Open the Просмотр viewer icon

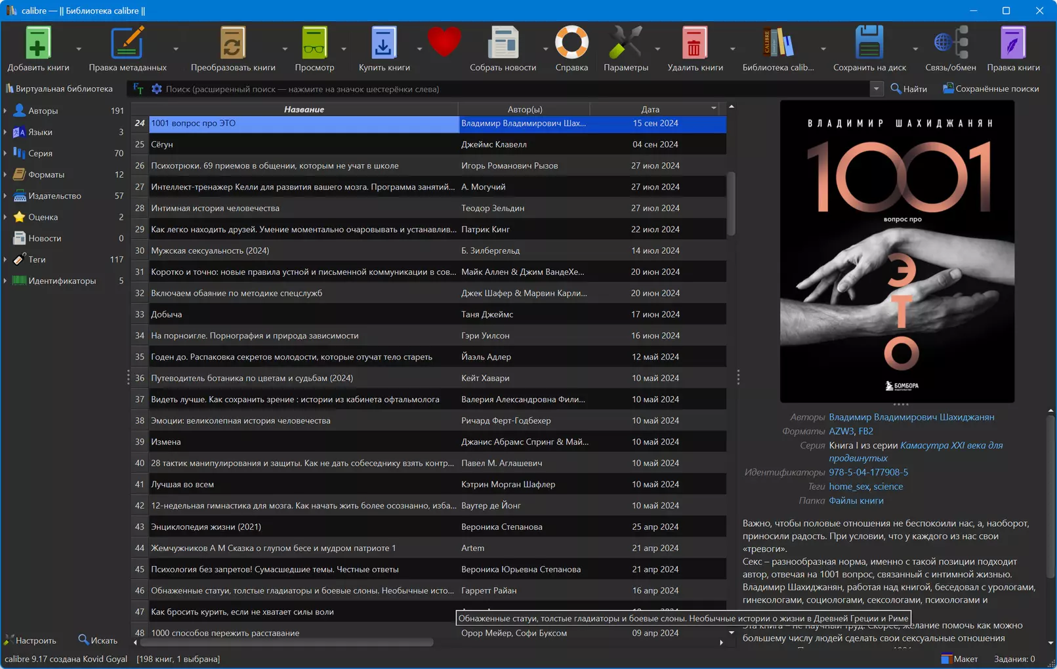(314, 43)
